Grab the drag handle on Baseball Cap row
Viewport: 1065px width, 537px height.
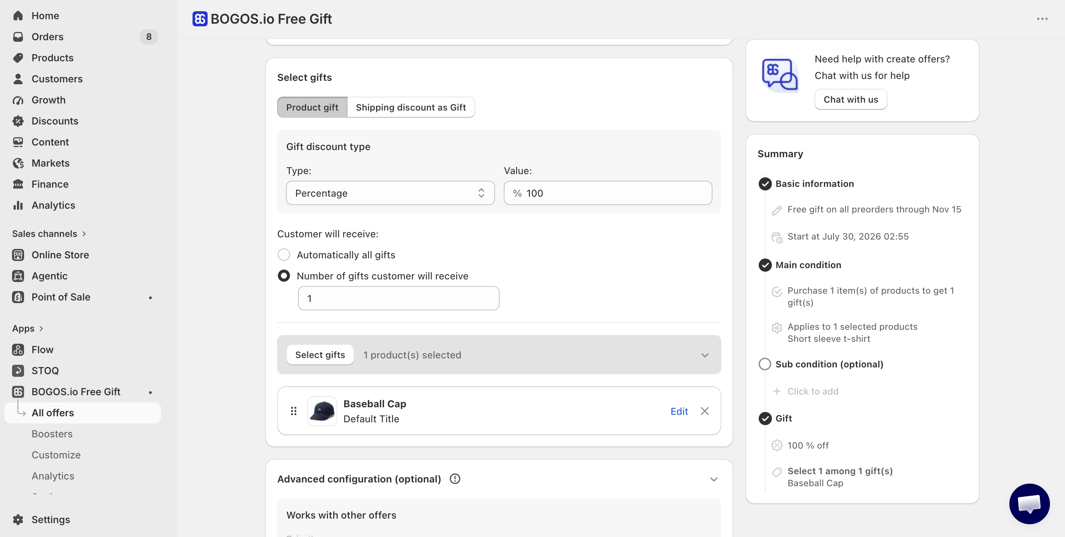coord(294,411)
